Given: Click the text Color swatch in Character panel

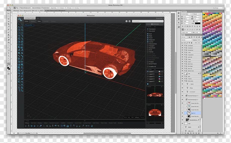Looking at the screenshot, I should [x=198, y=23].
